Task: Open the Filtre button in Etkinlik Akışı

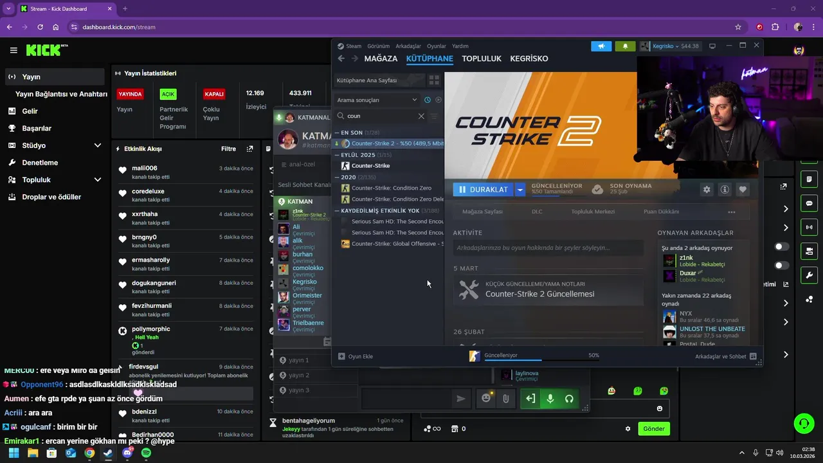Action: (228, 149)
